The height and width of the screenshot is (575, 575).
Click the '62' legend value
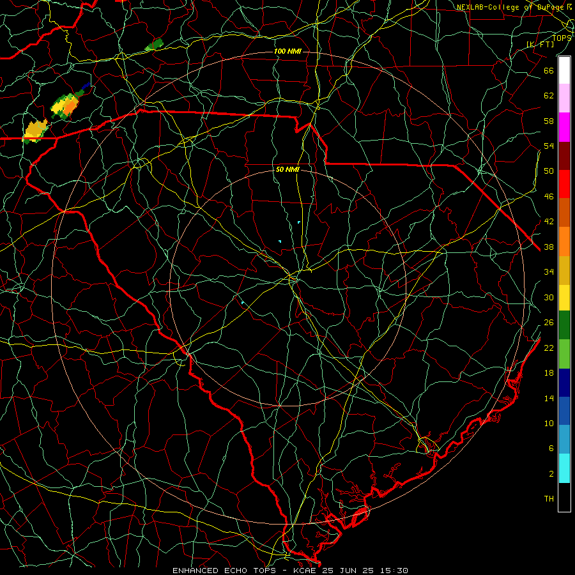(x=549, y=96)
